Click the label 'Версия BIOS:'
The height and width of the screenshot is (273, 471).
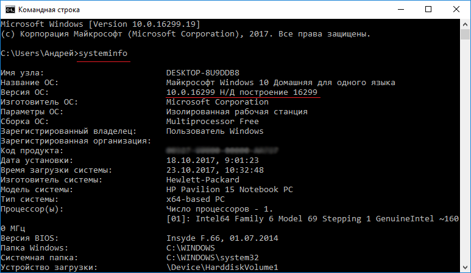click(x=29, y=238)
